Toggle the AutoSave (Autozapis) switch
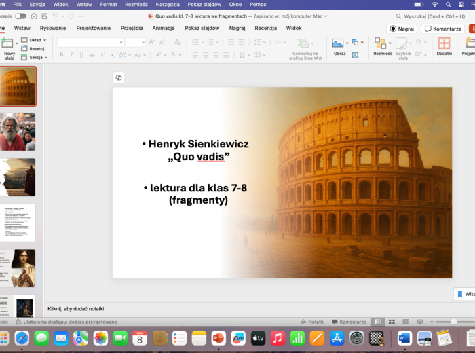Screen dimensions: 475x353 point(20,16)
